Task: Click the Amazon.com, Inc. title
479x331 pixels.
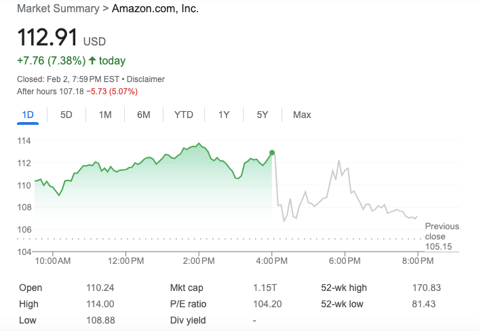Action: click(x=155, y=9)
